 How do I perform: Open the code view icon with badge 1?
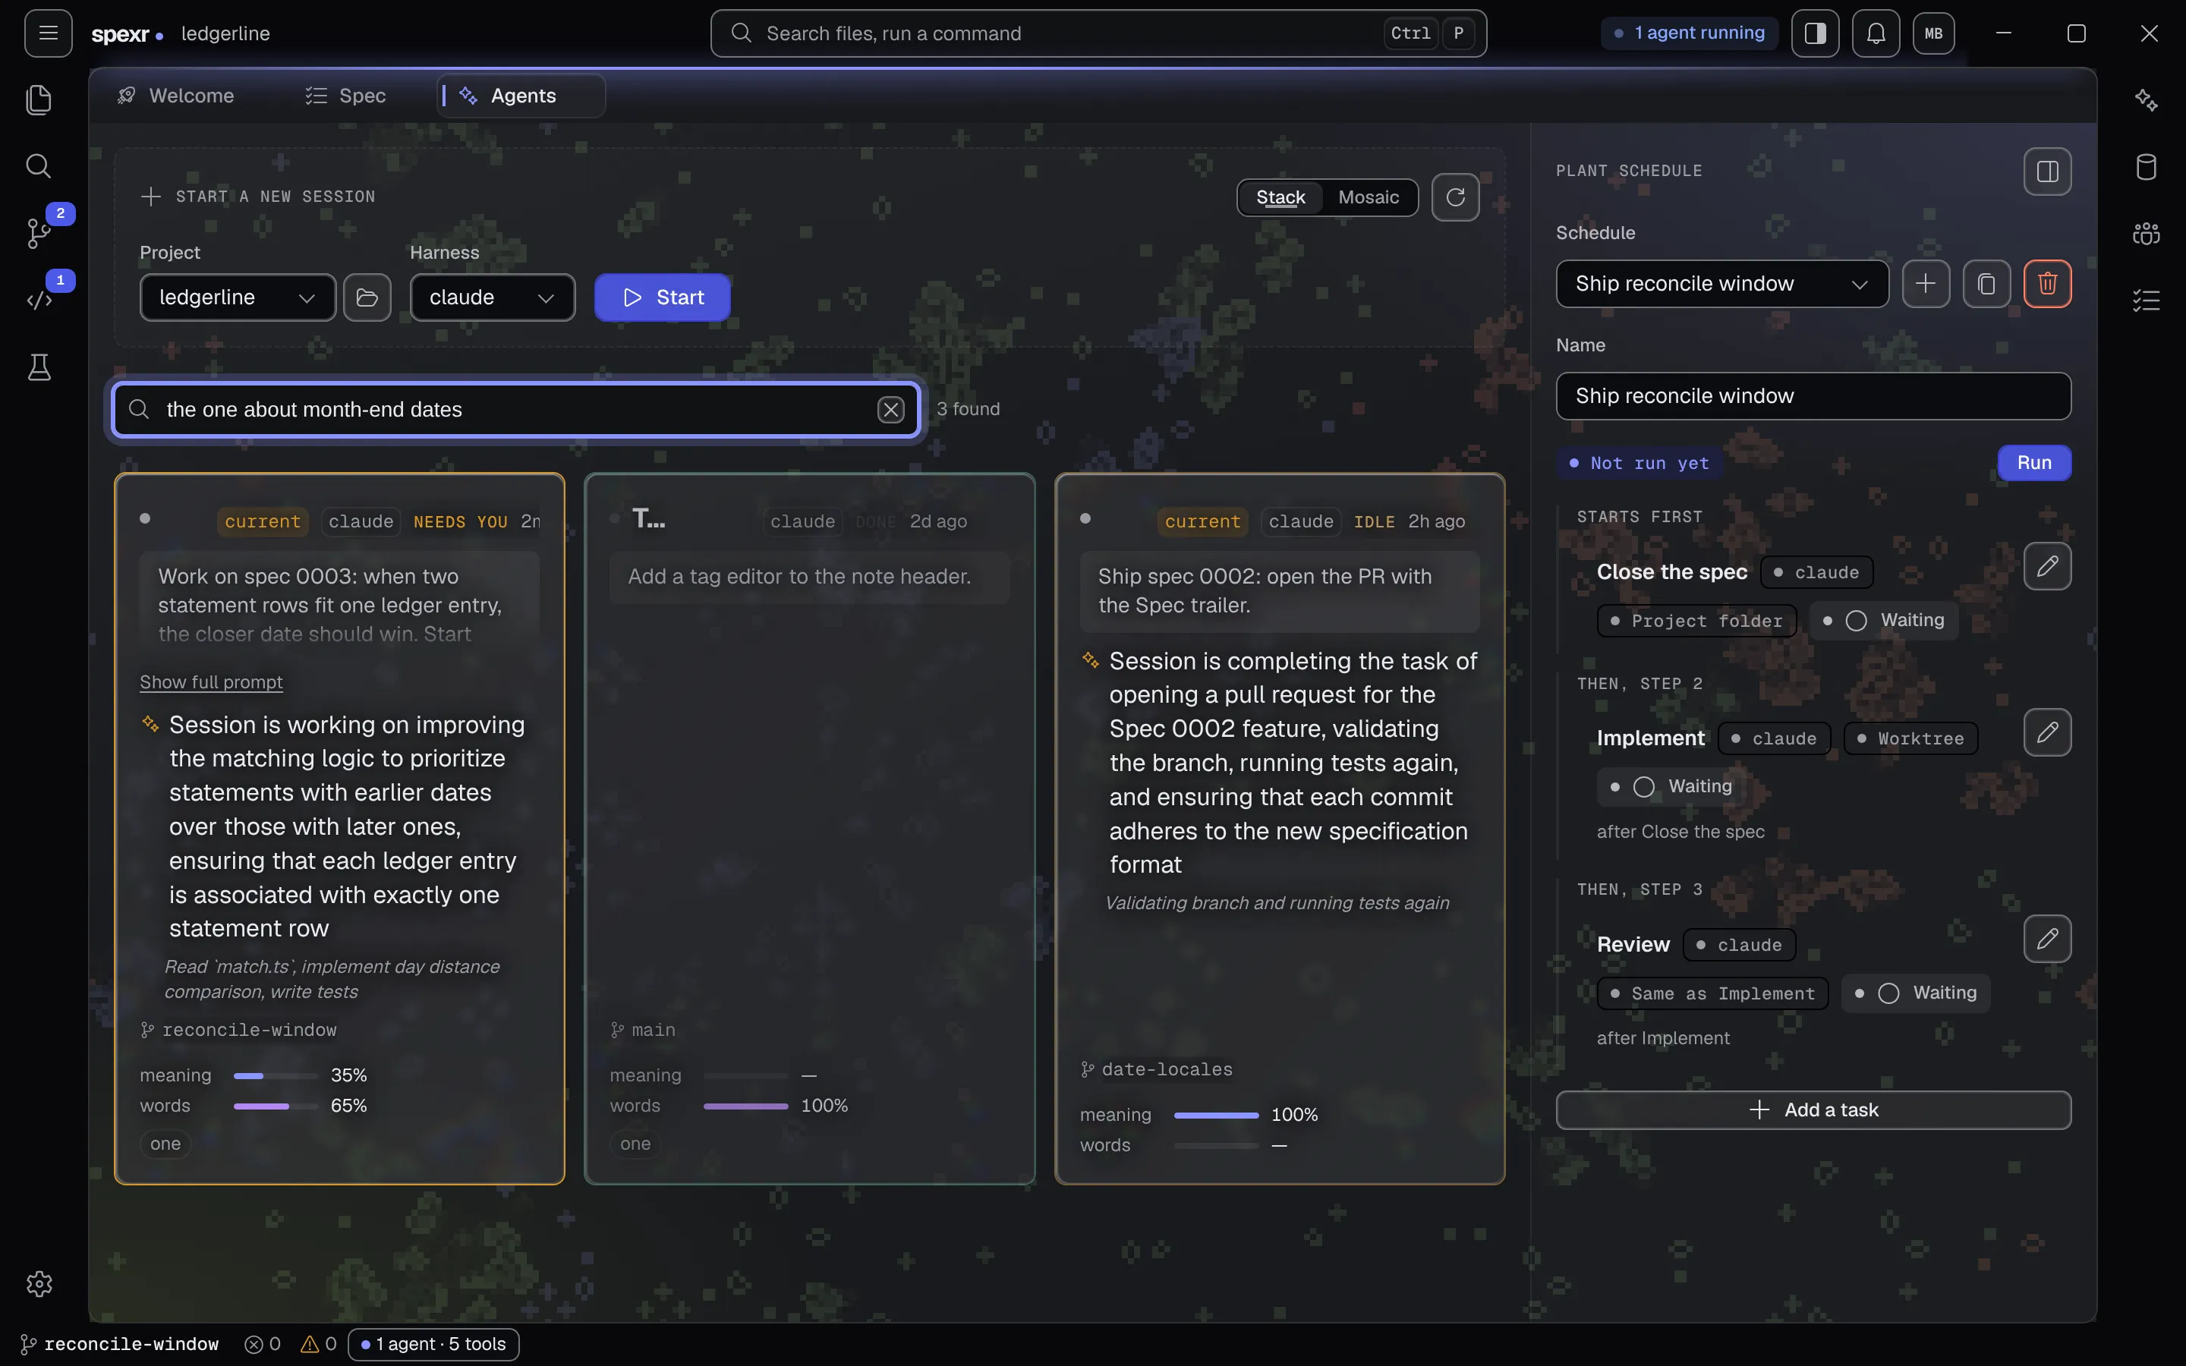pyautogui.click(x=39, y=300)
